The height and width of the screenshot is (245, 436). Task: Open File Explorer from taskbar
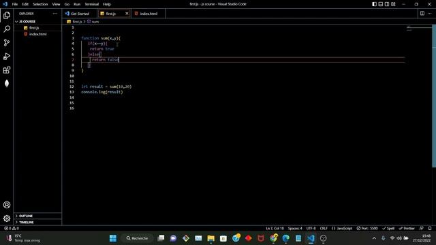(211, 238)
